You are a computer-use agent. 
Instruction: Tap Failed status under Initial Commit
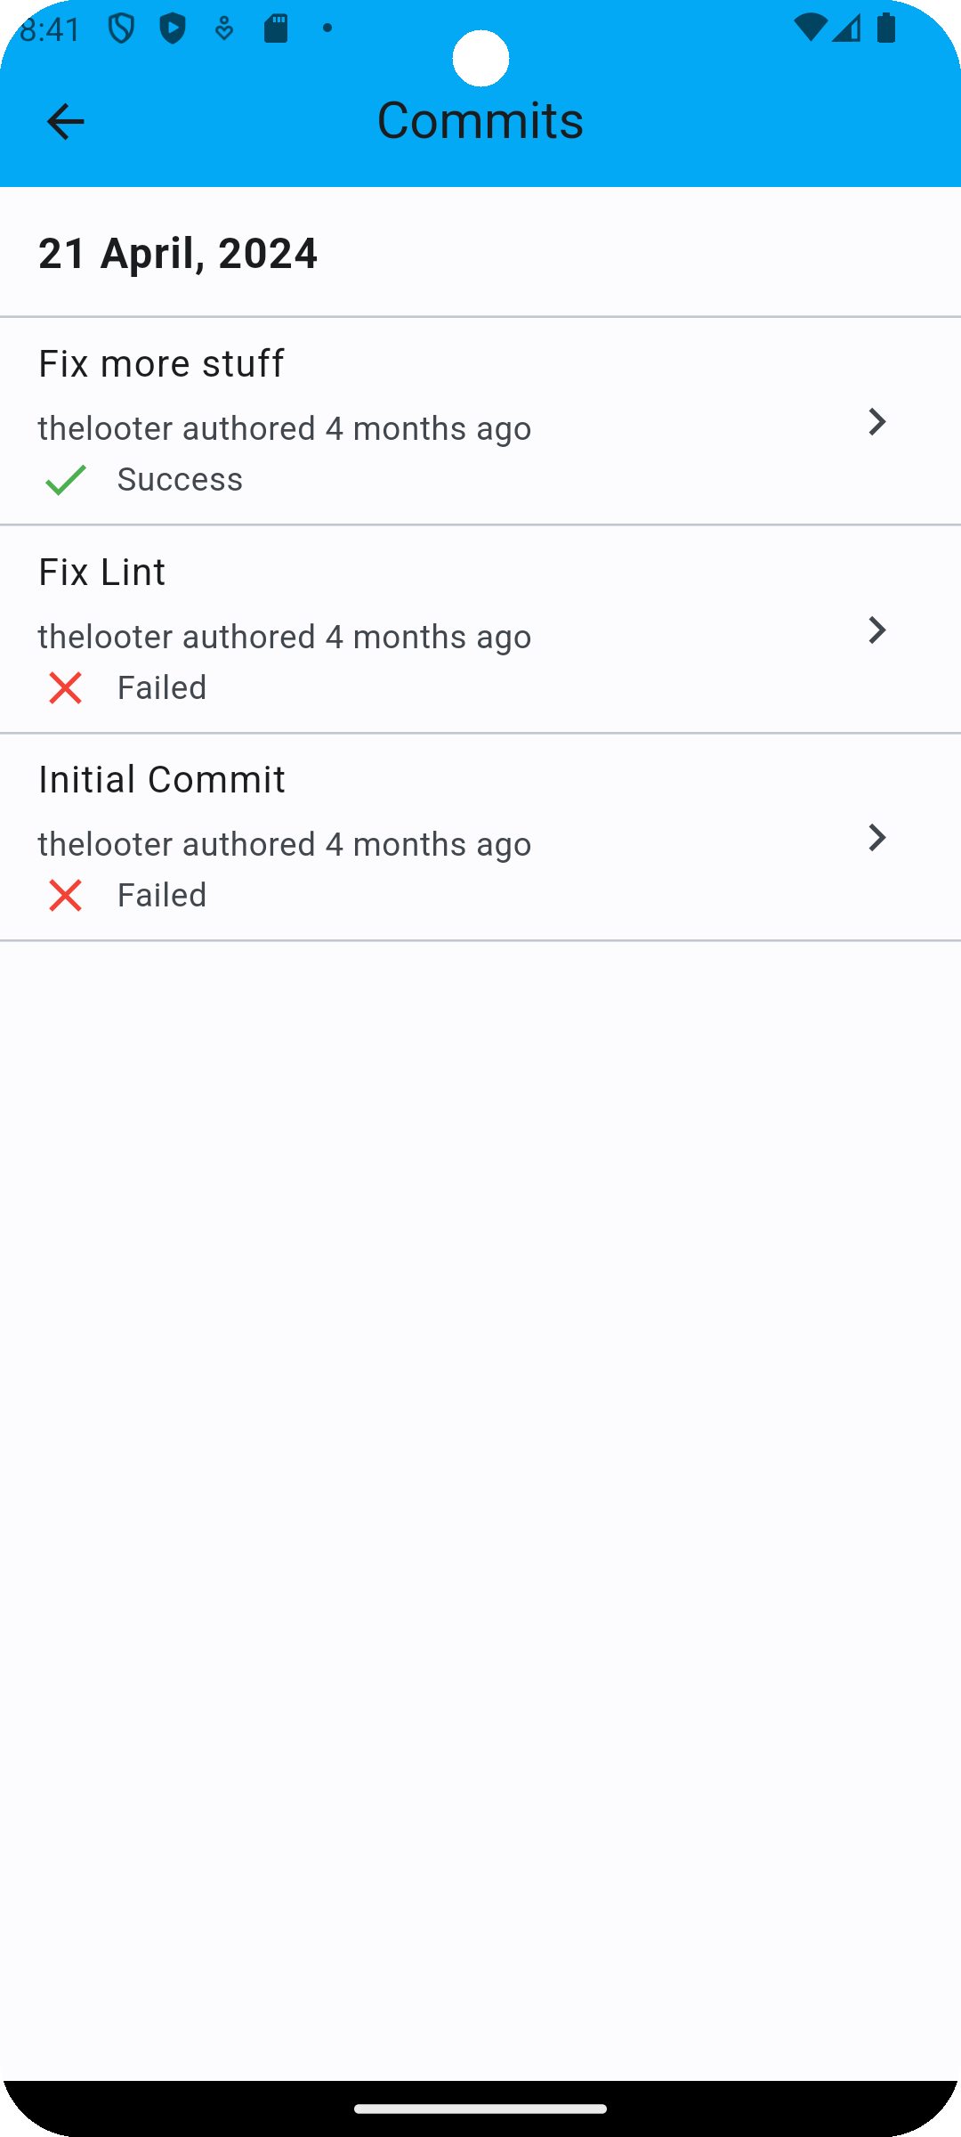162,895
